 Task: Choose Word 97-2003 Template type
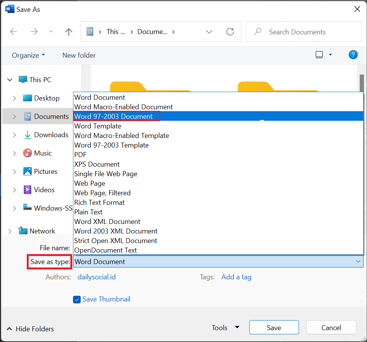(218, 145)
